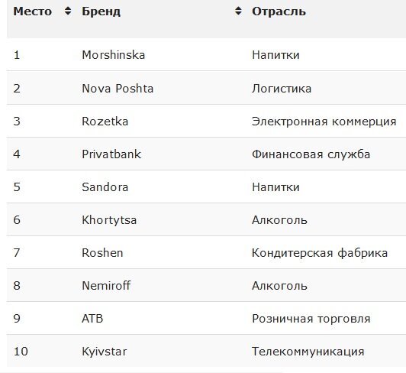Click the Отрасль column header

click(x=279, y=11)
